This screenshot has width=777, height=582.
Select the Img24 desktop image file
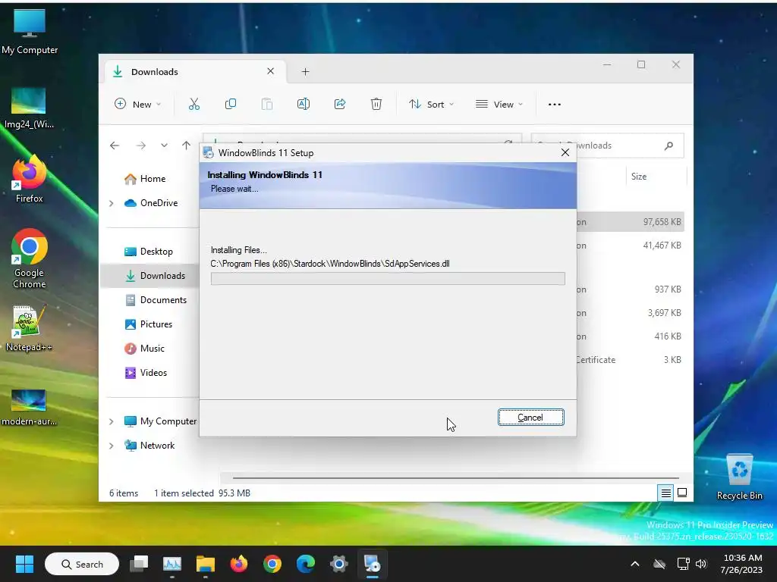(29, 108)
